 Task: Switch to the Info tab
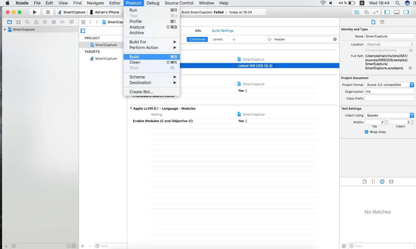[x=198, y=31]
